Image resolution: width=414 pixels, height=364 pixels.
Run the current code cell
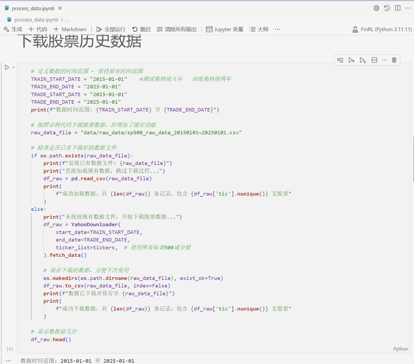[7, 67]
